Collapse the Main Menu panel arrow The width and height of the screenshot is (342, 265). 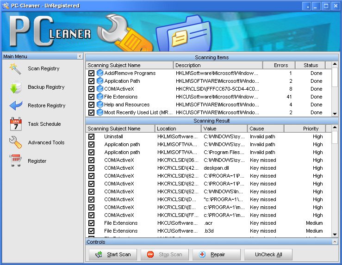[x=80, y=56]
